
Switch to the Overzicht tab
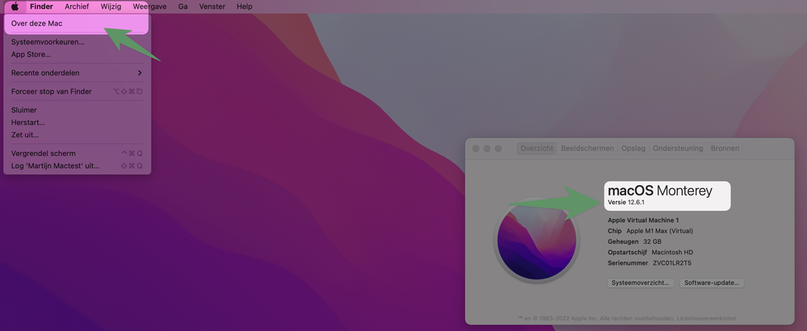click(x=537, y=149)
